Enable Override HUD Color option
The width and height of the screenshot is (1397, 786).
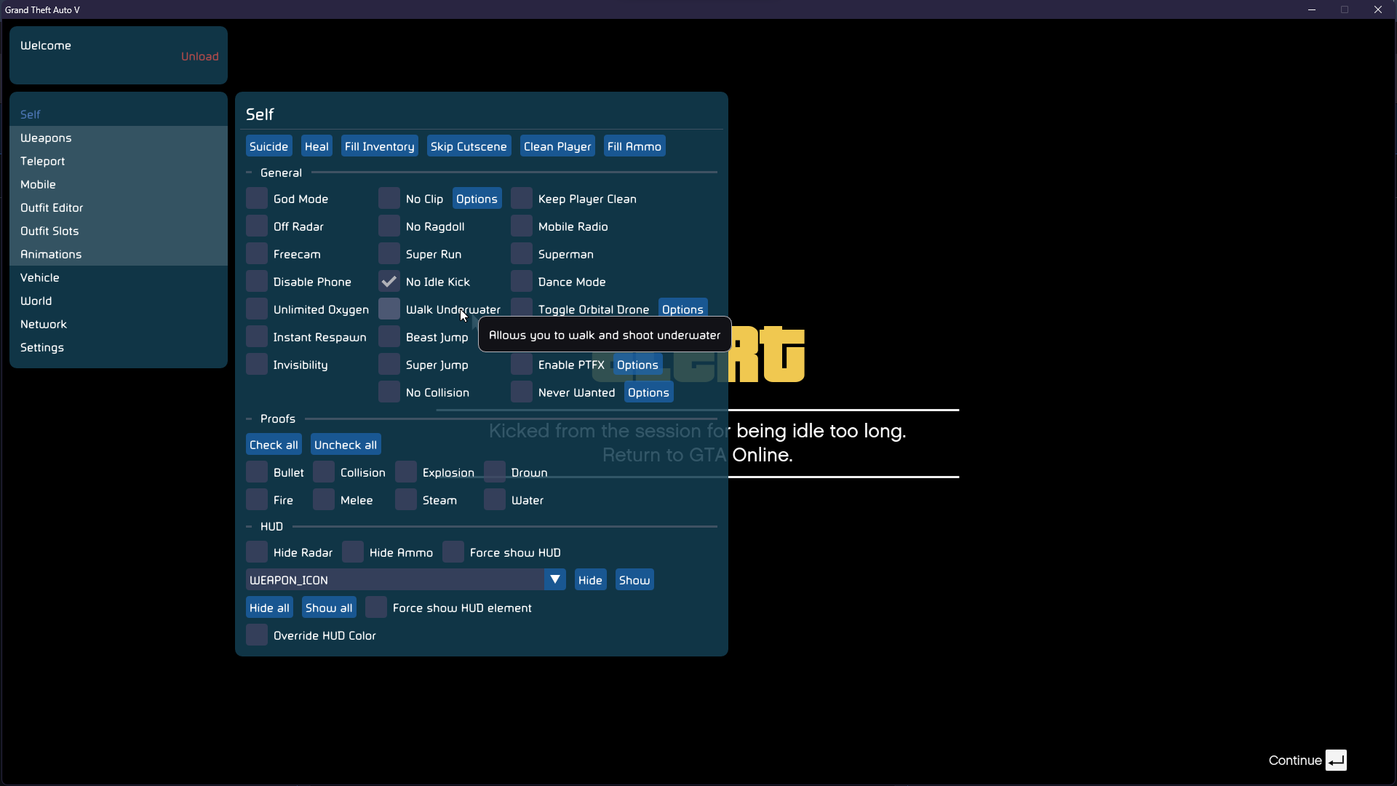pos(257,635)
